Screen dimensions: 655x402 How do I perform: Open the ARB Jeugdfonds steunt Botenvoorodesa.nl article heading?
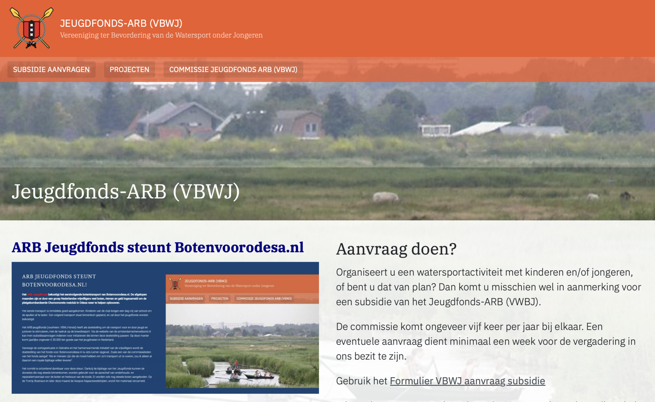[x=158, y=247]
